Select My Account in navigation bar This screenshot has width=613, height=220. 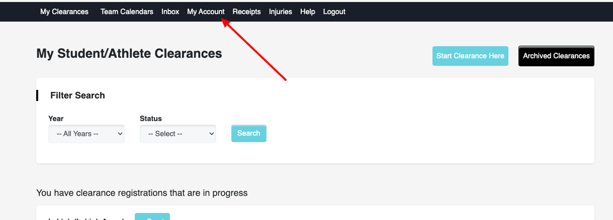coord(206,12)
